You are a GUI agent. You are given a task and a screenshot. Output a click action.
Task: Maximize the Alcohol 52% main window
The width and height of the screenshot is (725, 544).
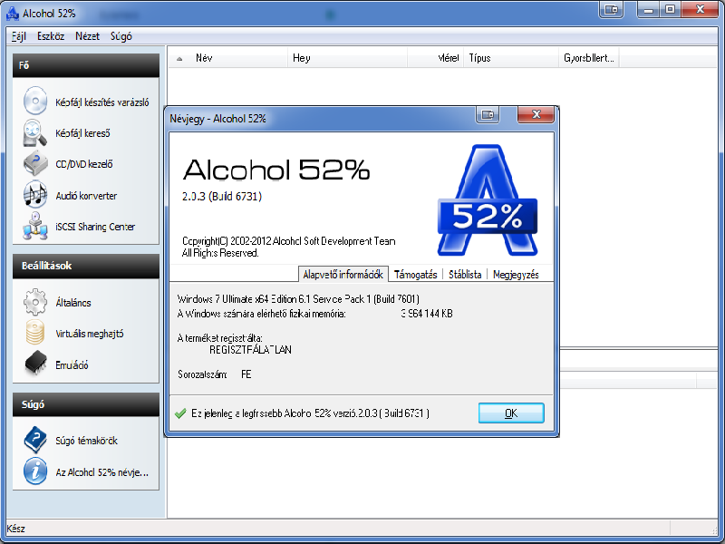[670, 9]
